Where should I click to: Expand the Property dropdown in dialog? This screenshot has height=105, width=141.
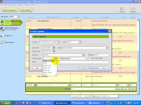click(x=58, y=42)
